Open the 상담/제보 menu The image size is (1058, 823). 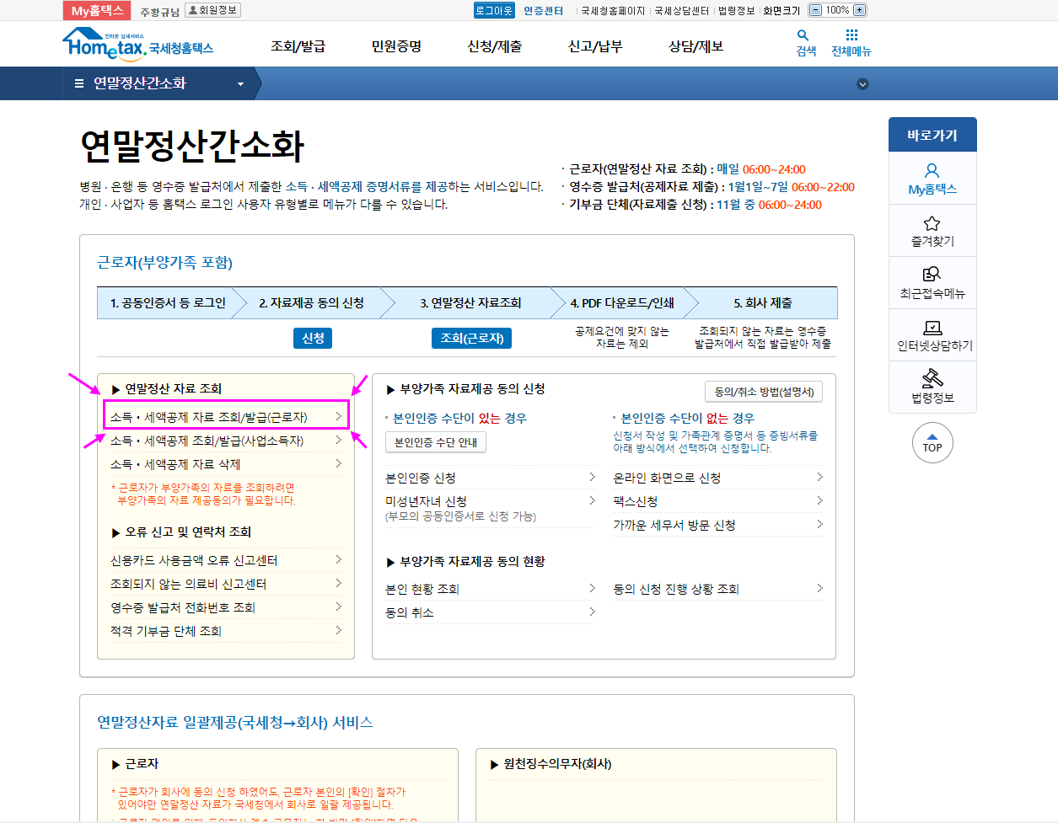[695, 46]
